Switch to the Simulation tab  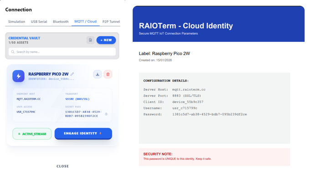tap(16, 21)
